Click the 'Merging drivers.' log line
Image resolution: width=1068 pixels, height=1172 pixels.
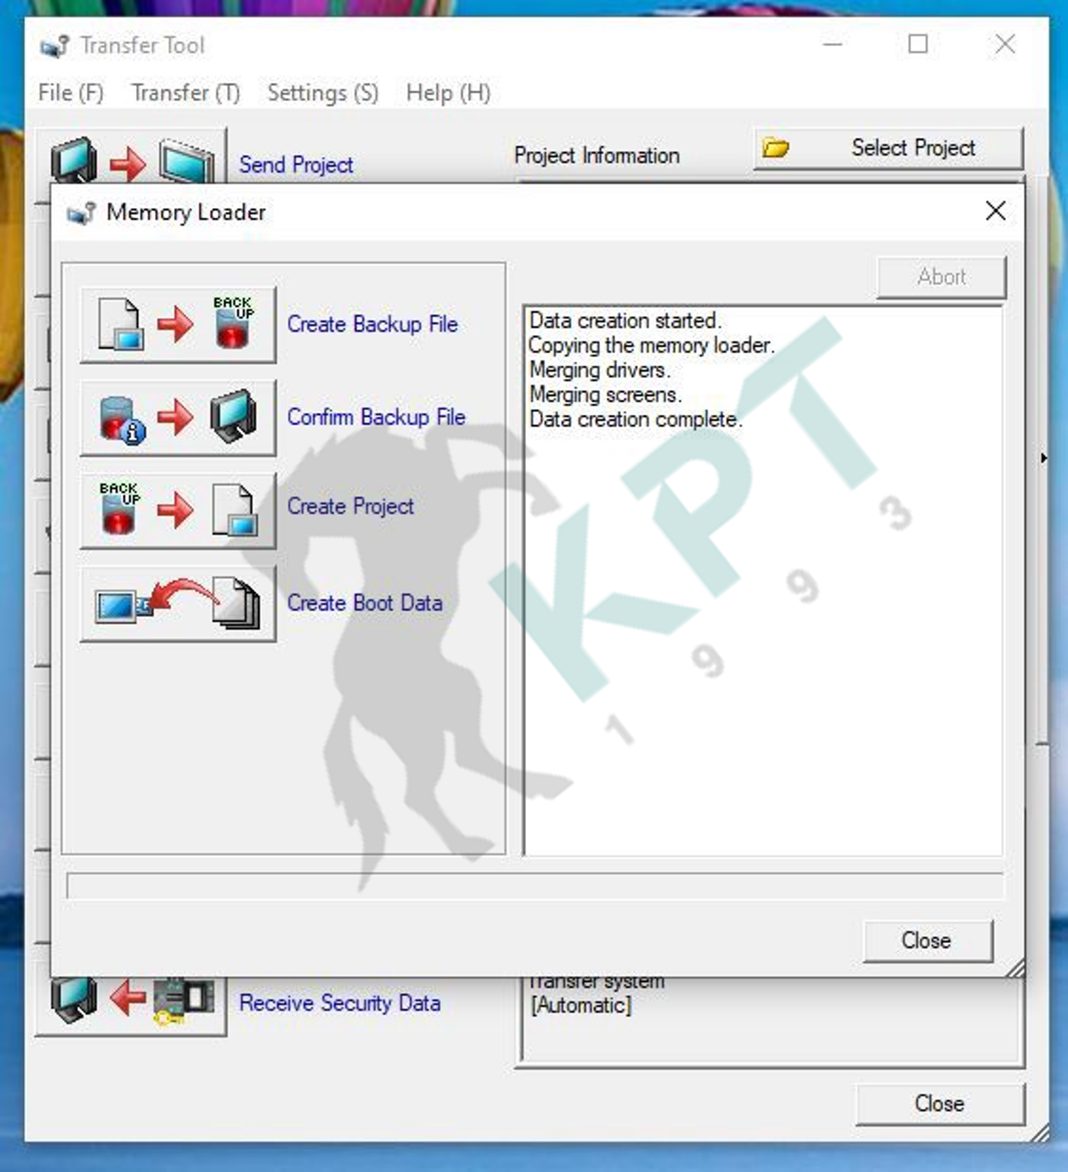pos(600,370)
